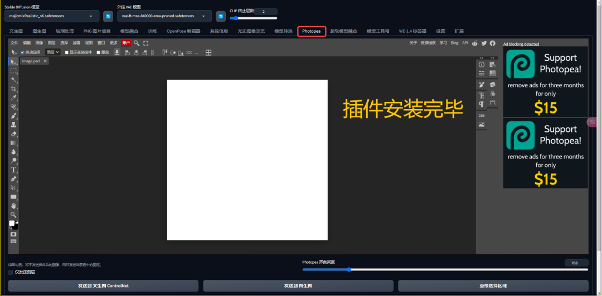Select the Rectangle Select tool
The width and height of the screenshot is (602, 296).
pos(13,71)
